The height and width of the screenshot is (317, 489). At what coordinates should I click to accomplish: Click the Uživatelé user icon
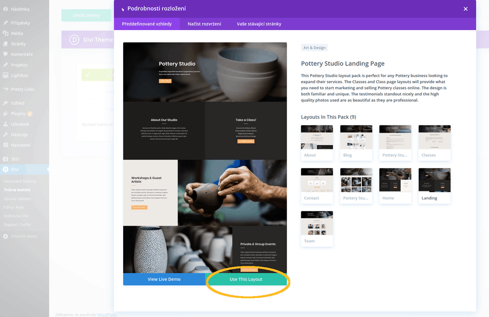coord(6,124)
